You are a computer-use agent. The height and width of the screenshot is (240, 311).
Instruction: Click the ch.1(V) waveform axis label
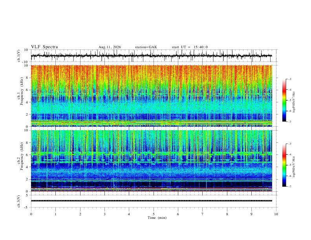[19, 56]
